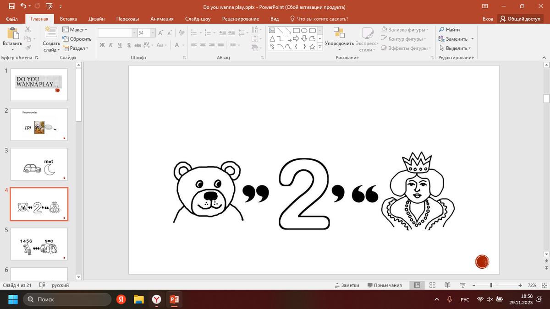Toggle italic (К) formatting
The image size is (550, 309).
click(x=111, y=45)
